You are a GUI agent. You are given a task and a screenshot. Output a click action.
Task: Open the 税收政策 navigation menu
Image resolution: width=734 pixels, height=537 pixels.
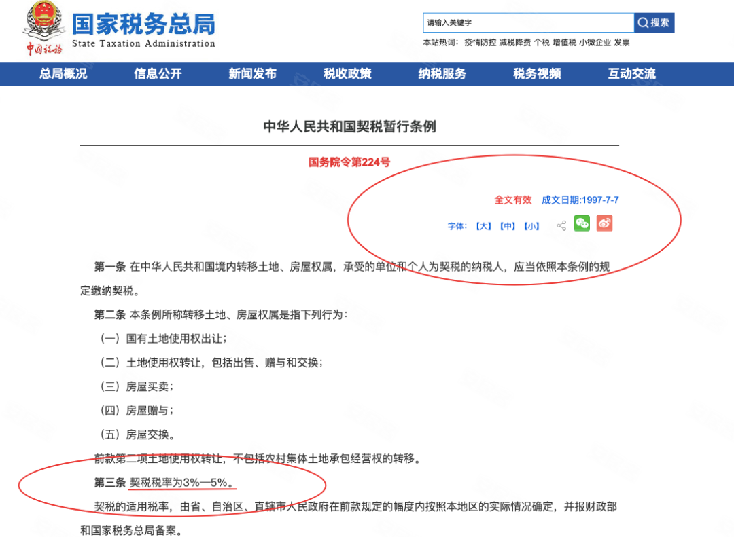[x=347, y=74]
